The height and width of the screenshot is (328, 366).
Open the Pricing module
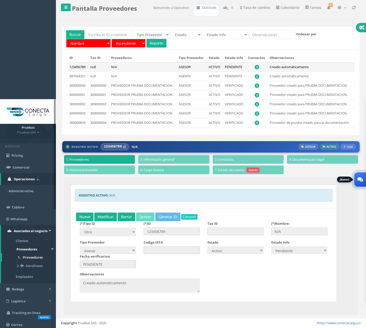pyautogui.click(x=17, y=155)
